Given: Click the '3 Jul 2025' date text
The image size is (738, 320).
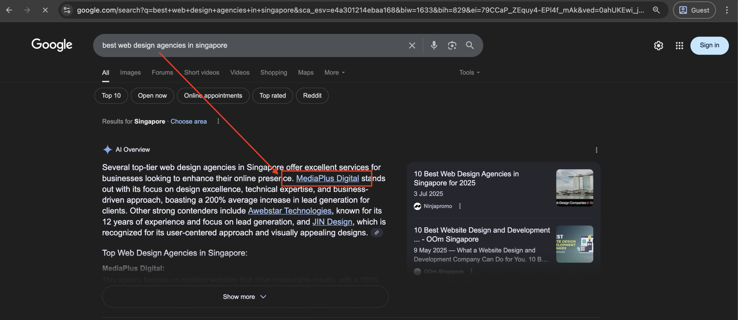Looking at the screenshot, I should click(x=428, y=194).
